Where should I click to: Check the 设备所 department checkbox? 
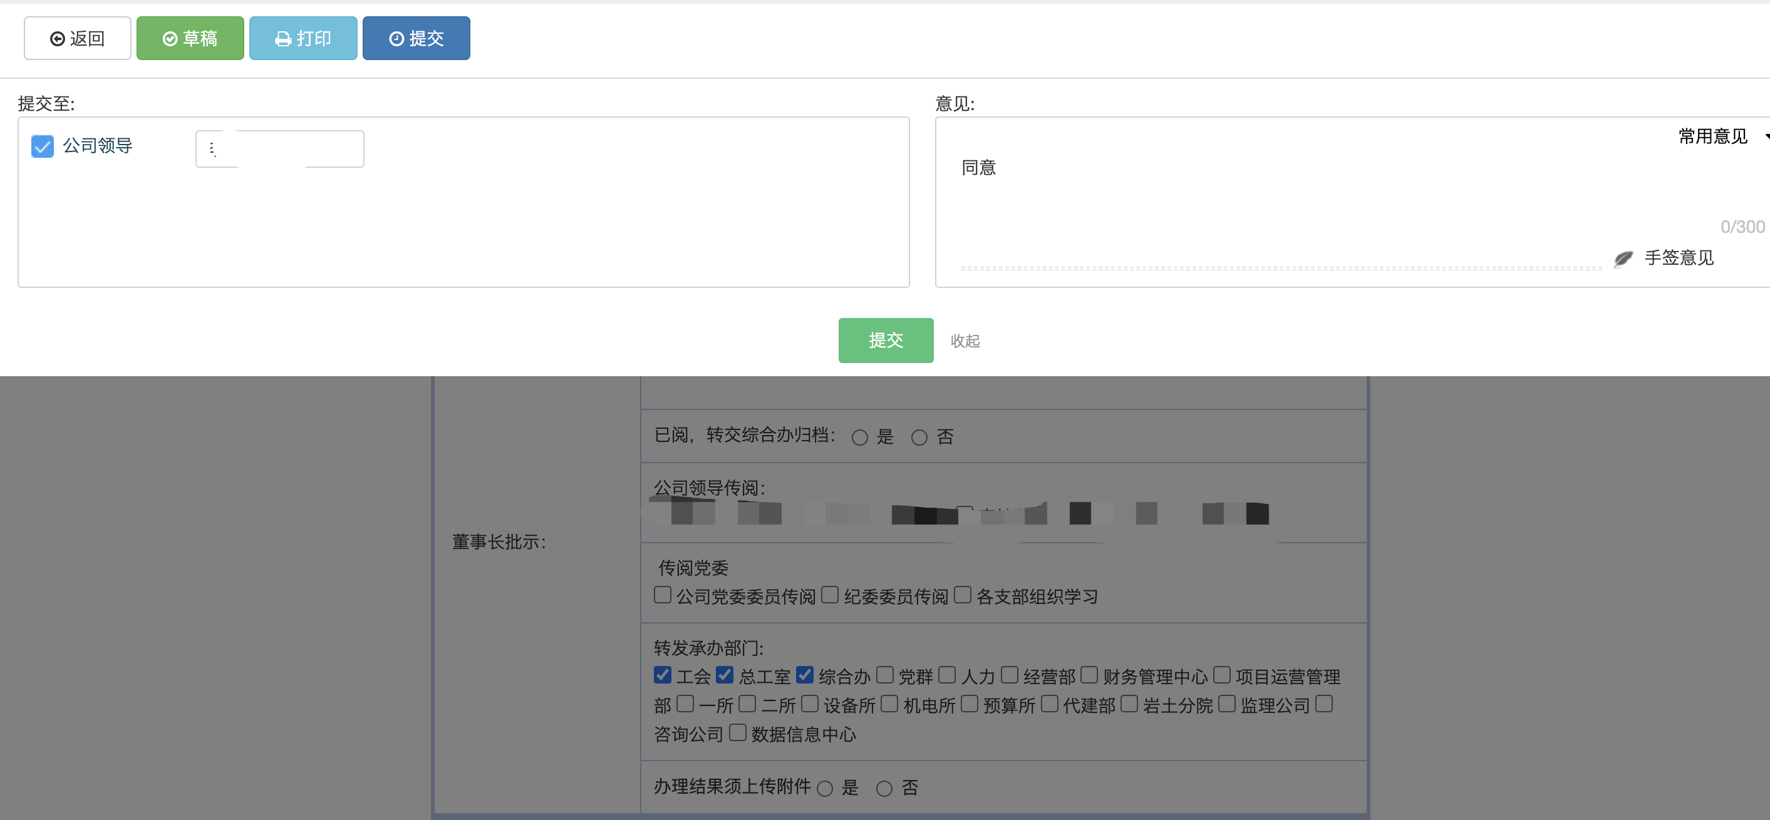click(809, 704)
